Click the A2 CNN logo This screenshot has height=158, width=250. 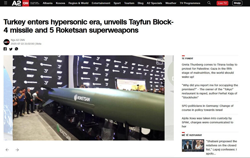point(20,3)
